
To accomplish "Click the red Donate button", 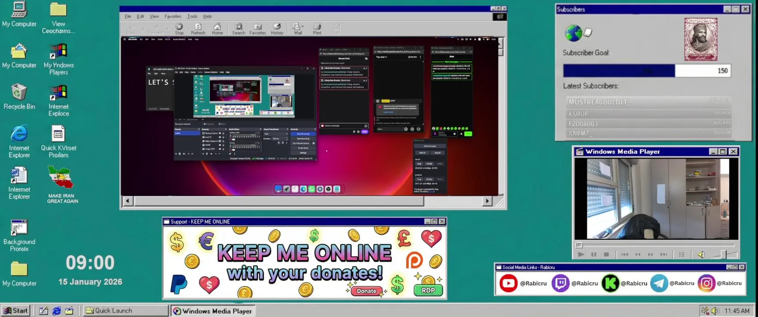I will pos(366,291).
